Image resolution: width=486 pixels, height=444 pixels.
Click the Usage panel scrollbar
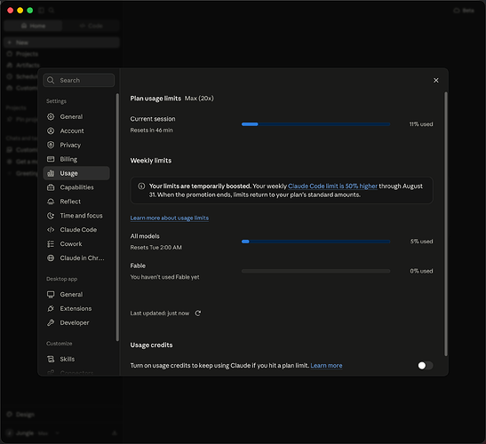(446, 224)
